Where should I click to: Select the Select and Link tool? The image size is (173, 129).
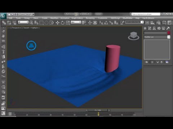[x=4, y=23]
